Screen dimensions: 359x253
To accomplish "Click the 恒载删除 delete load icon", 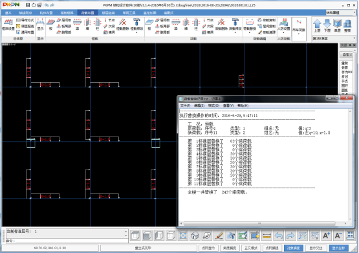I will point(123,25).
